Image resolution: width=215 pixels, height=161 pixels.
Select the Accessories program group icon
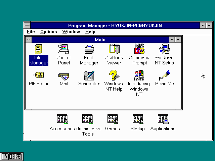click(62, 119)
